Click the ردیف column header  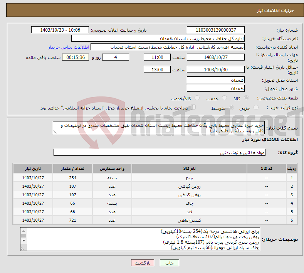[x=292, y=169]
